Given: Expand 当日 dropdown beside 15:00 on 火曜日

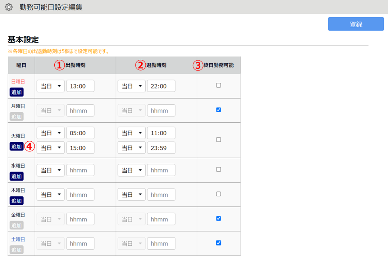Looking at the screenshot, I should click(50, 148).
